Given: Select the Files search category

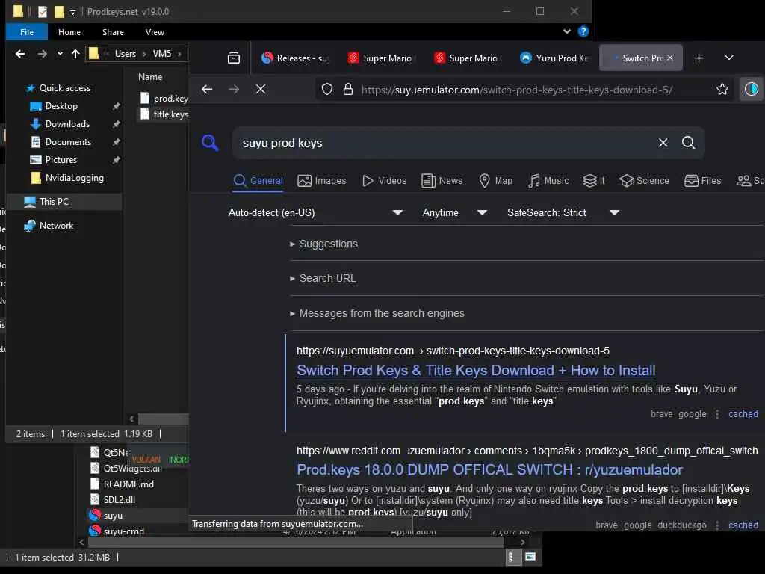Looking at the screenshot, I should click(702, 181).
